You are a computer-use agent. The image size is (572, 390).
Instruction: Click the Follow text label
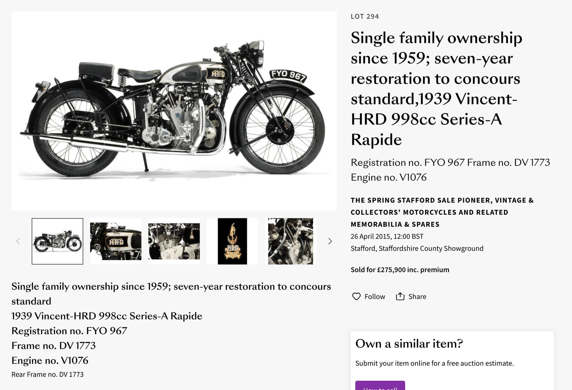(375, 297)
